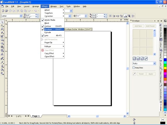Viewport: 167px width, 125px height.
Task: Select the Ellipse tool
Action: (x=2, y=43)
